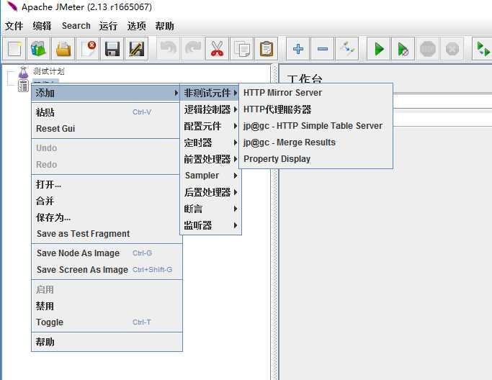
Task: Expand the 后置处理器 submenu
Action: (210, 192)
